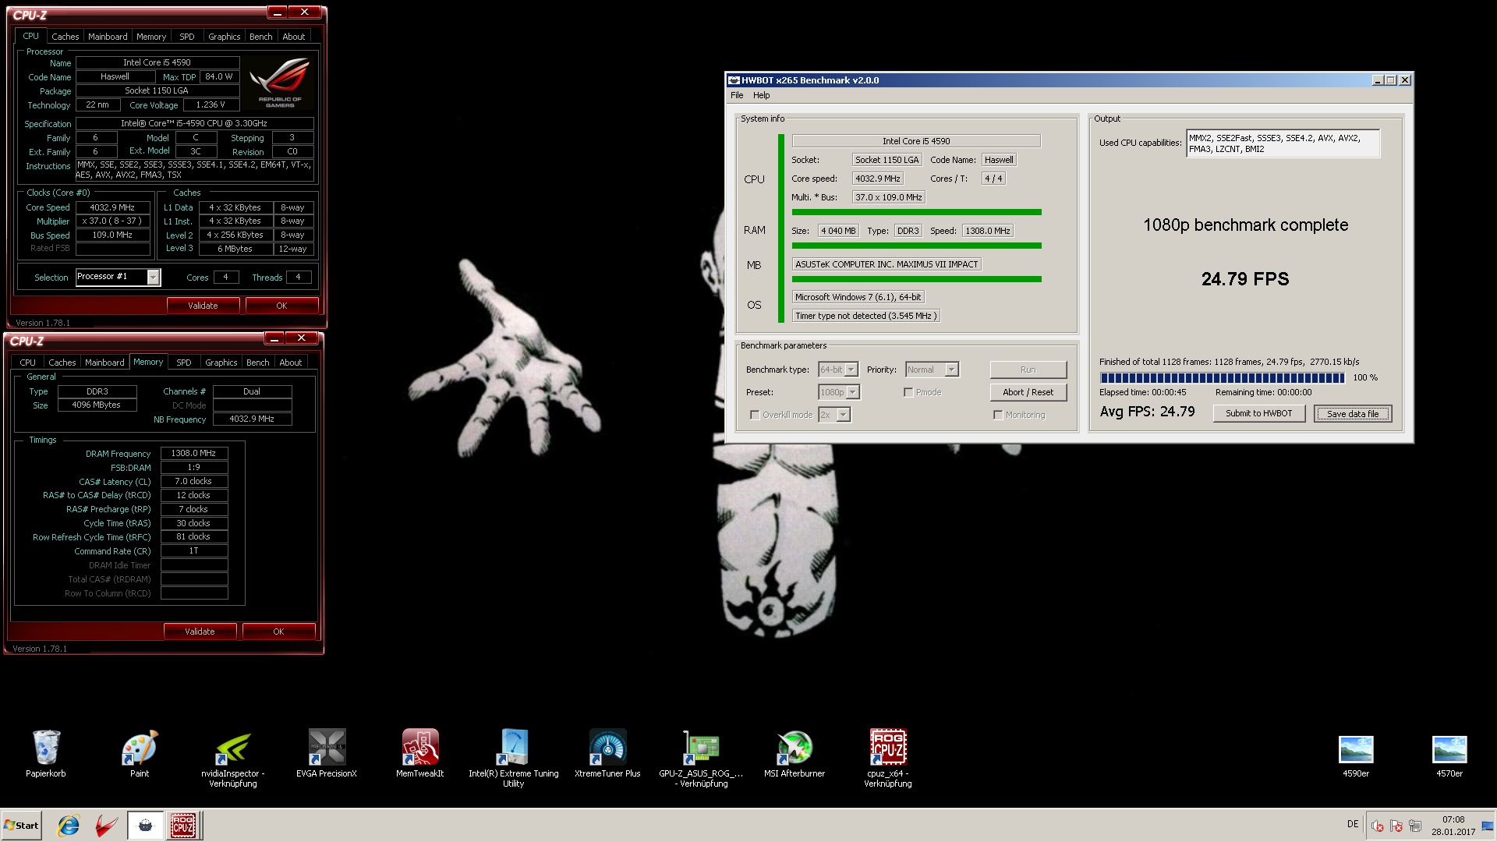Open the 4570er image file
1497x842 pixels.
(1449, 756)
